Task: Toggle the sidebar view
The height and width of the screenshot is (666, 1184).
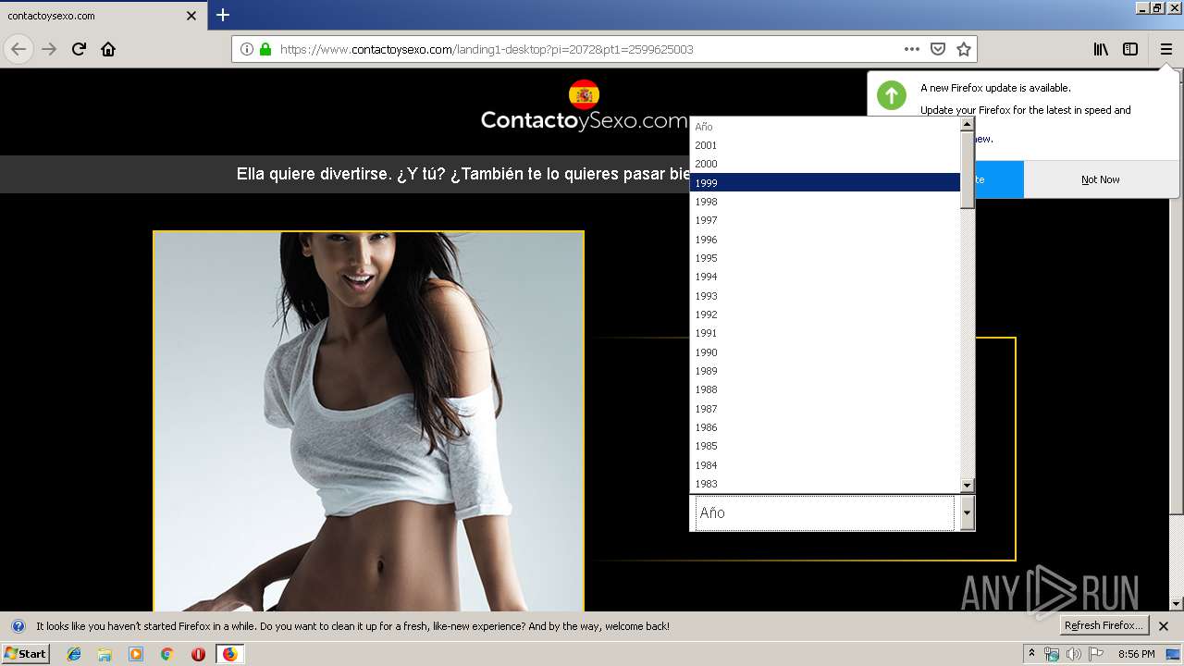Action: 1130,49
